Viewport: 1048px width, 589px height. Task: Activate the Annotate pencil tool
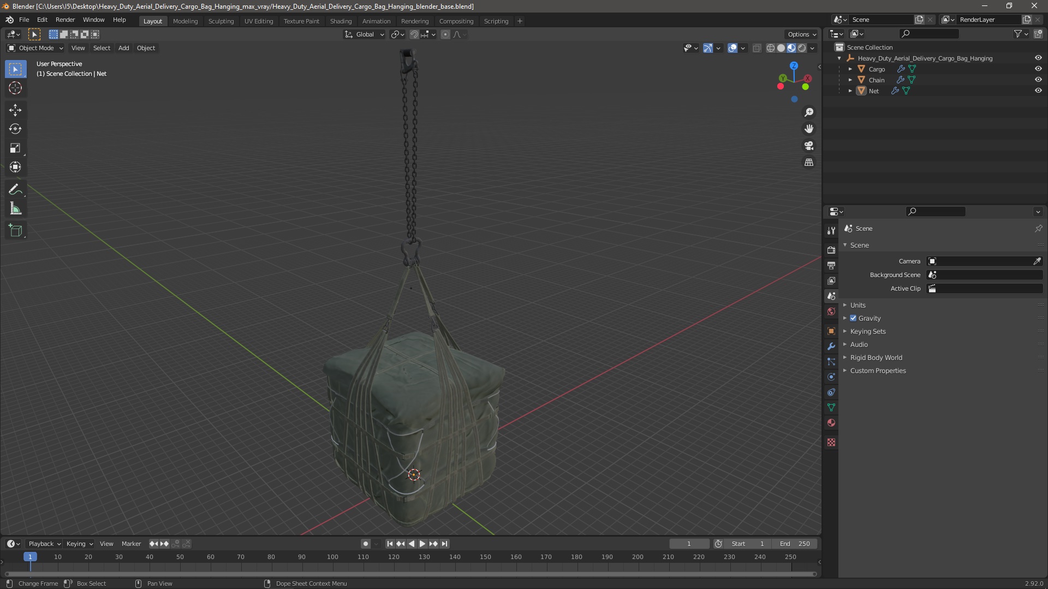tap(15, 190)
